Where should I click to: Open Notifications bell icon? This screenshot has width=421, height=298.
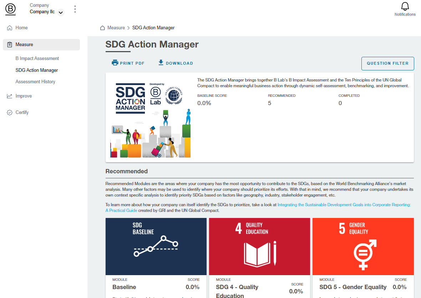(405, 6)
